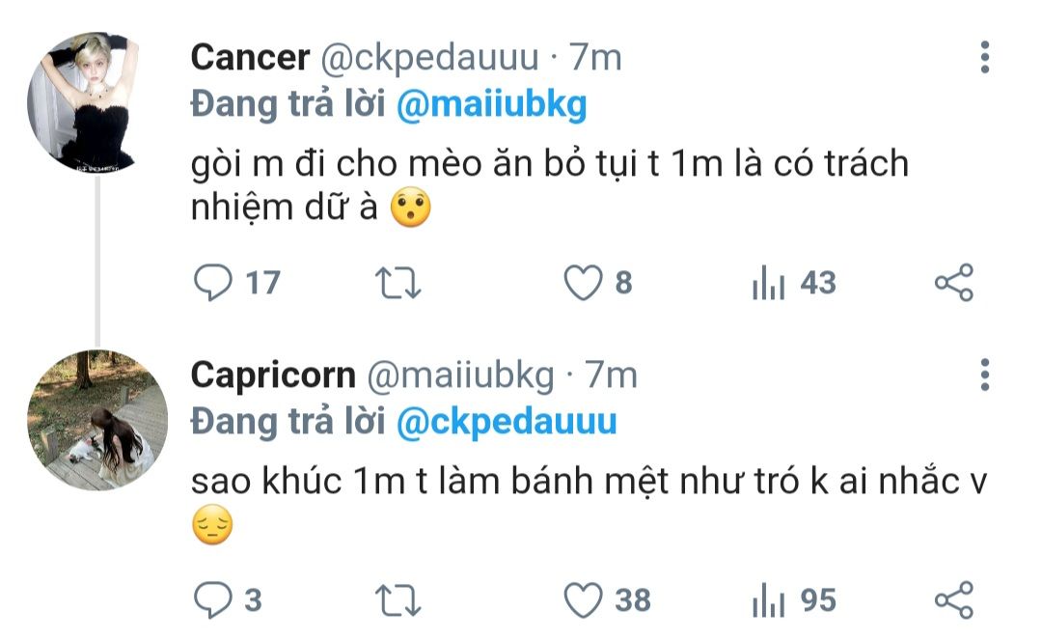Image resolution: width=1042 pixels, height=639 pixels.
Task: Open Capricorn's tweet text about làm bánh
Action: pyautogui.click(x=590, y=503)
